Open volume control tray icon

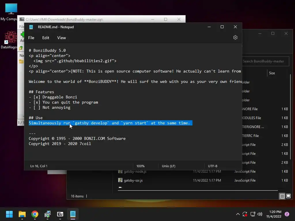click(260, 214)
